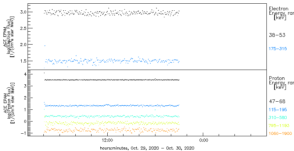The width and height of the screenshot is (294, 151).
Task: Select the 795-1193 proton energy legend label
Action: (x=279, y=126)
